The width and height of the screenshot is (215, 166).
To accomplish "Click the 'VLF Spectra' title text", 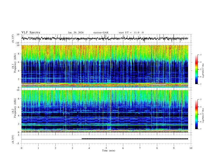I will click(31, 33).
